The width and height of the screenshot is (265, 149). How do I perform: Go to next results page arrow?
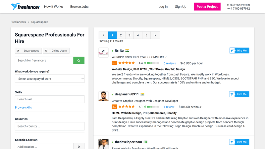[155, 35]
